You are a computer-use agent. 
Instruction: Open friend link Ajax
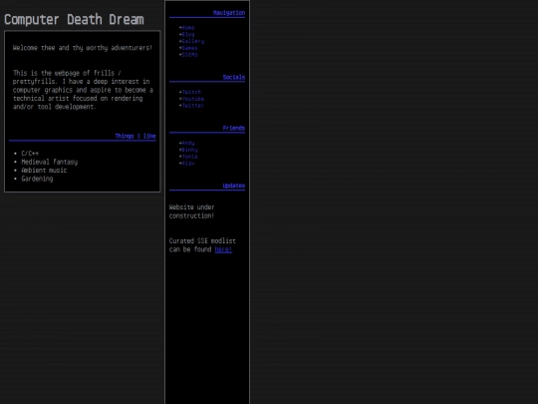pyautogui.click(x=188, y=164)
